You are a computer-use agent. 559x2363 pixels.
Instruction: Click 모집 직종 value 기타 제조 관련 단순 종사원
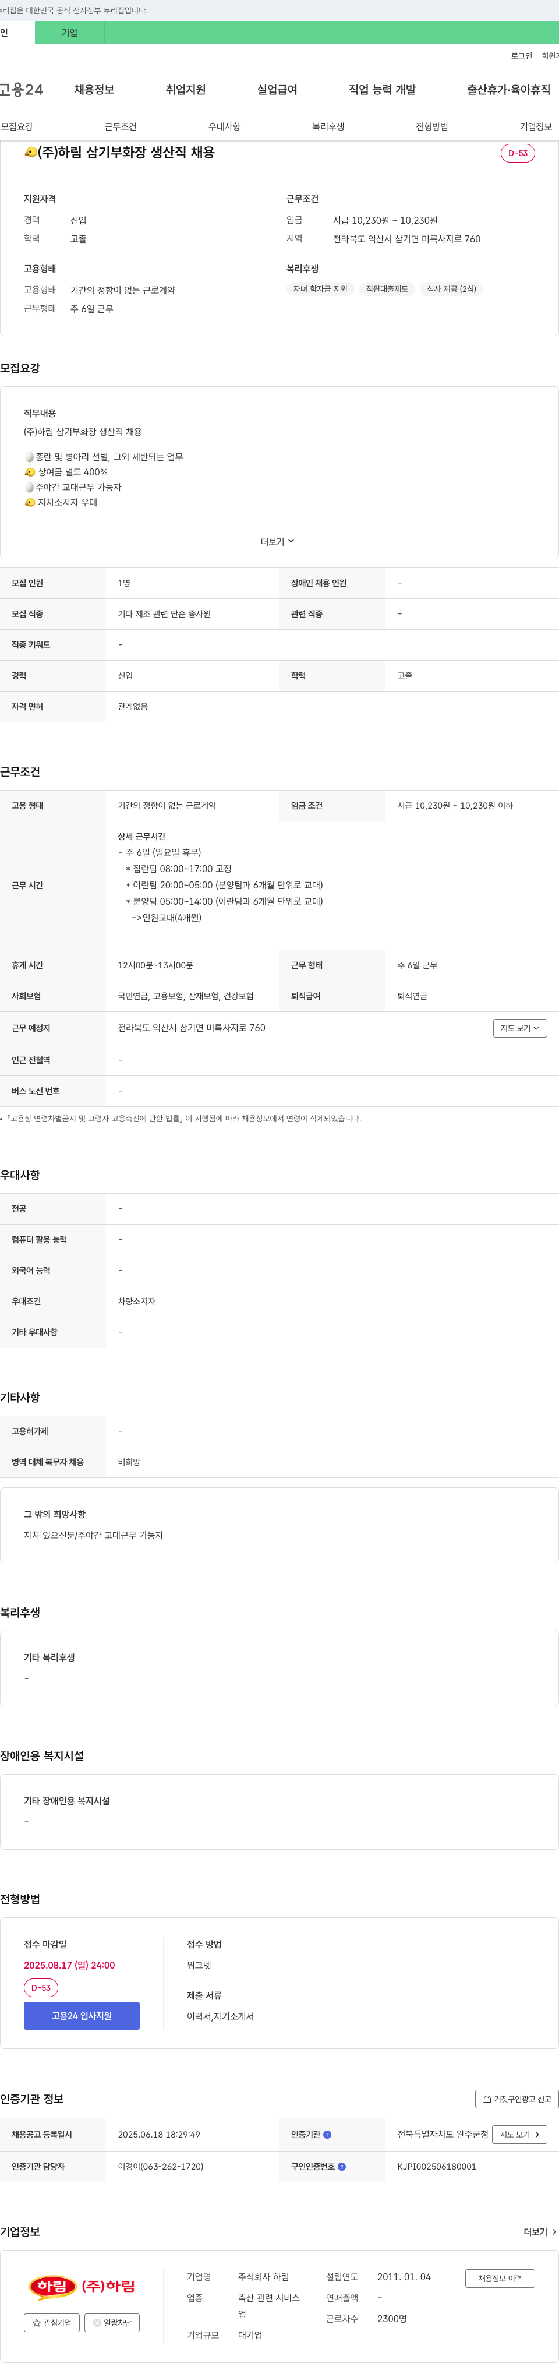[x=164, y=613]
